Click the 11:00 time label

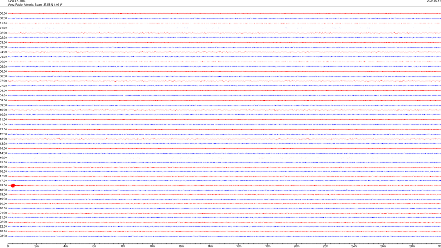(x=3, y=120)
